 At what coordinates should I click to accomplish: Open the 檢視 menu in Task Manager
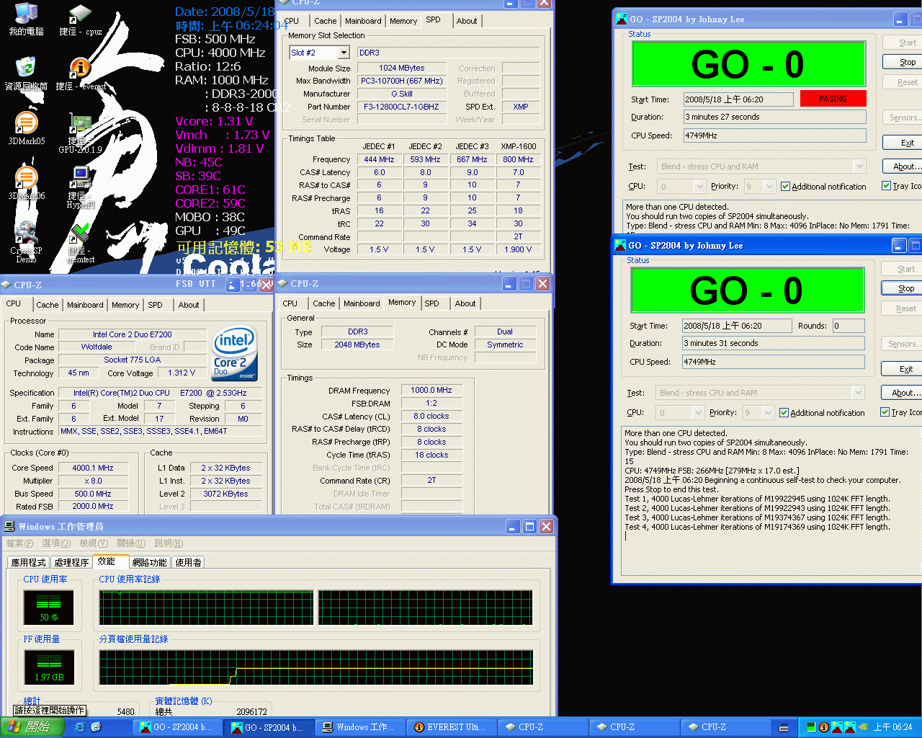pyautogui.click(x=94, y=543)
